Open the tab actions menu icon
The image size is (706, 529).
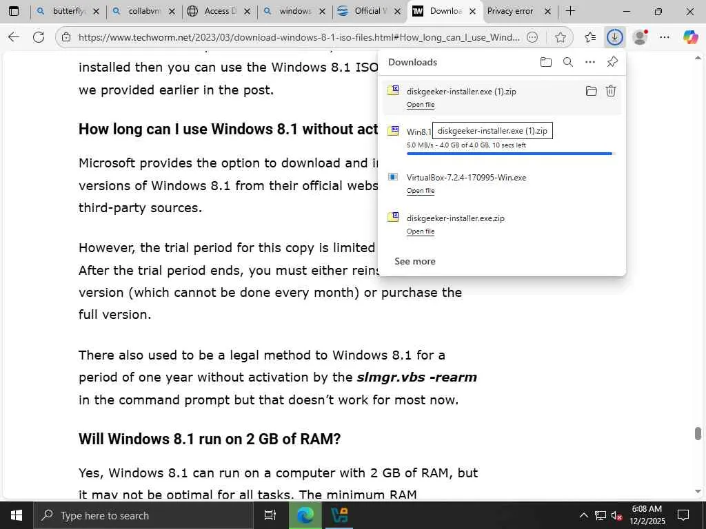(x=14, y=11)
